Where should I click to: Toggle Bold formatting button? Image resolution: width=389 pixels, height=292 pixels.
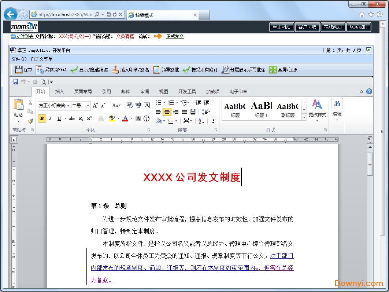42,118
